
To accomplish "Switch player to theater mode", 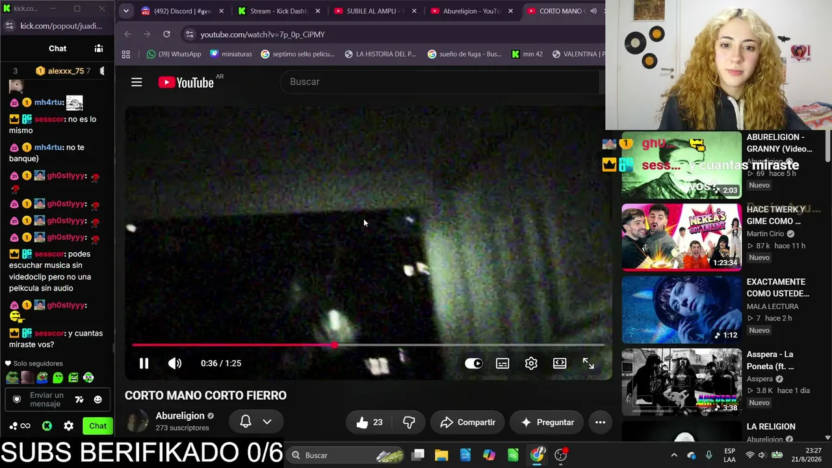I will coord(560,363).
